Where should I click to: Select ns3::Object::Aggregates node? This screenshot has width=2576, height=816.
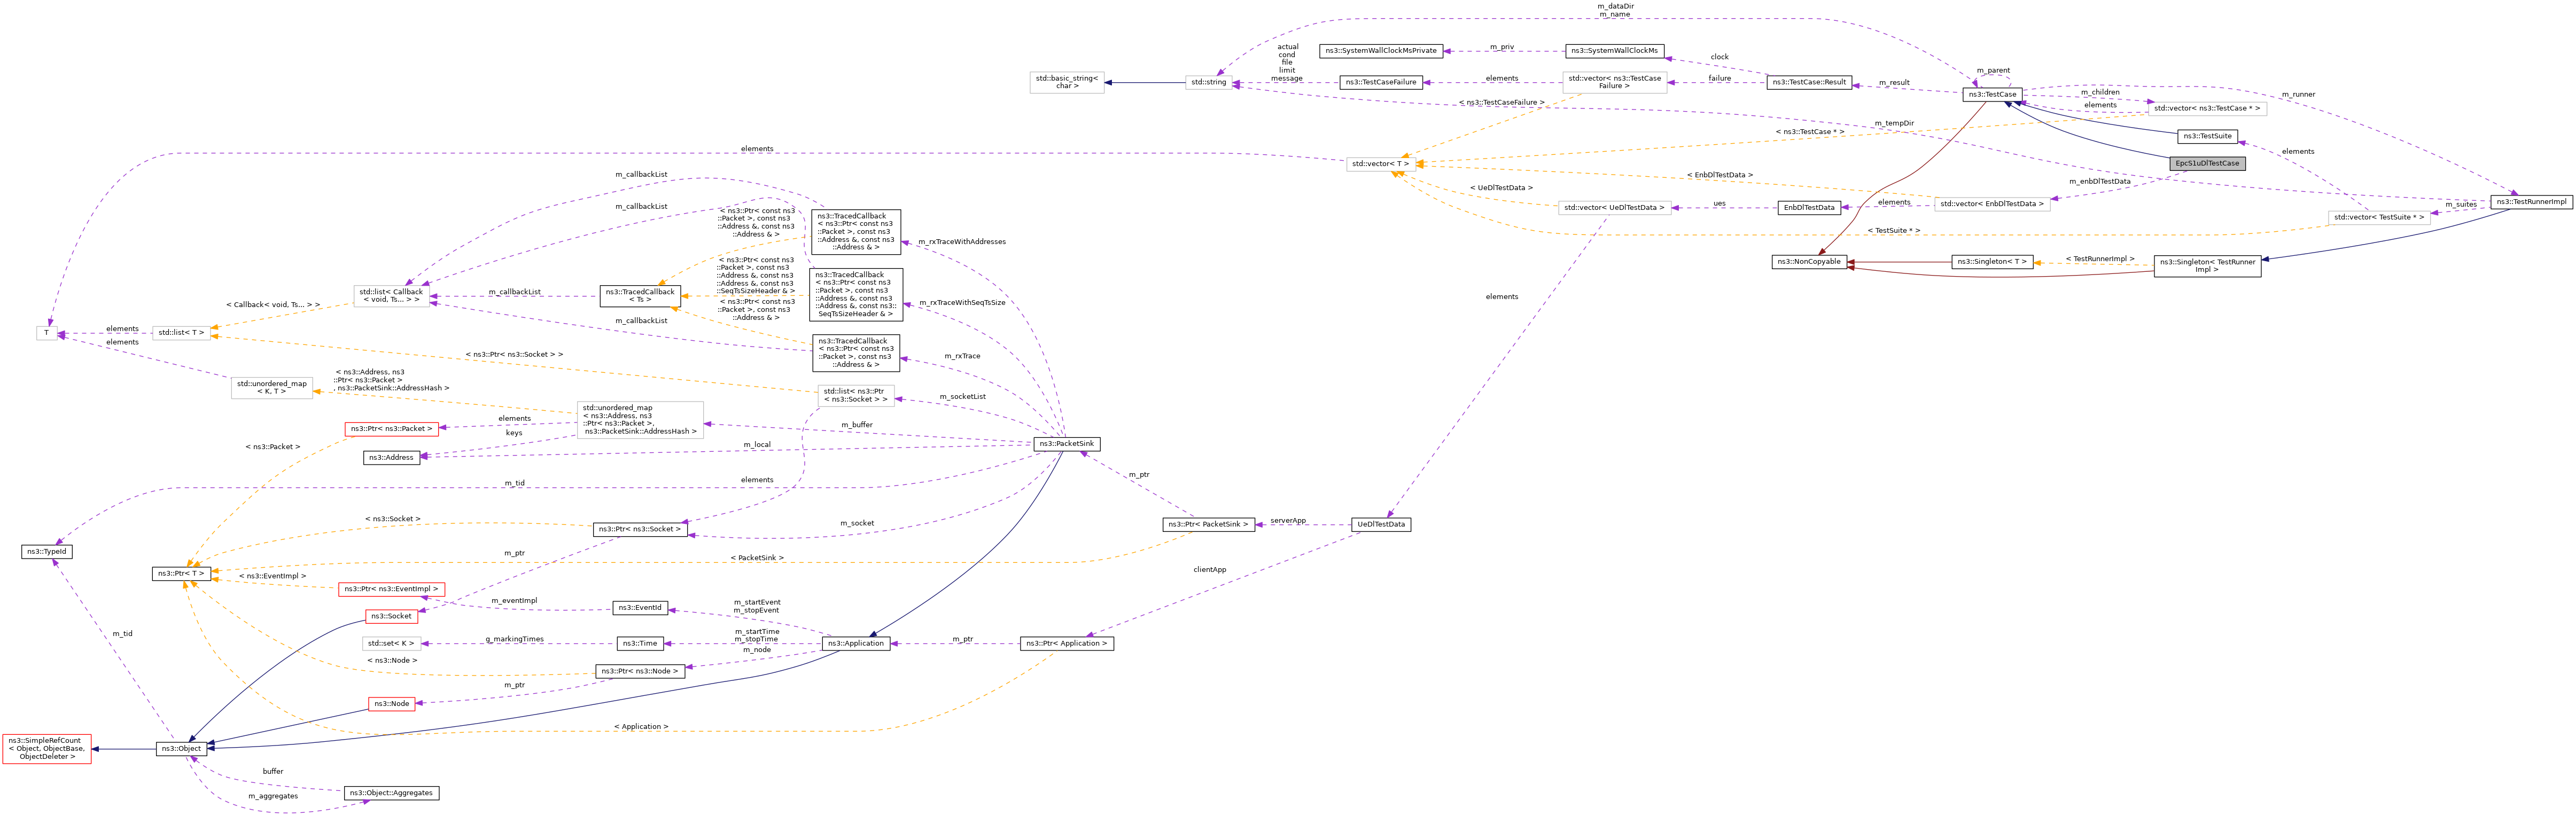click(x=391, y=793)
